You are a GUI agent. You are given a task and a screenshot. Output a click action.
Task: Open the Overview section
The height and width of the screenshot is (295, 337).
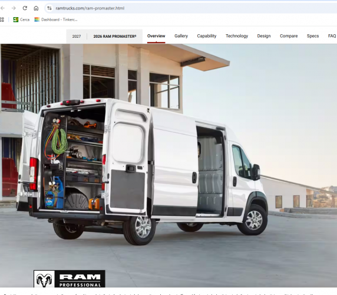[156, 36]
